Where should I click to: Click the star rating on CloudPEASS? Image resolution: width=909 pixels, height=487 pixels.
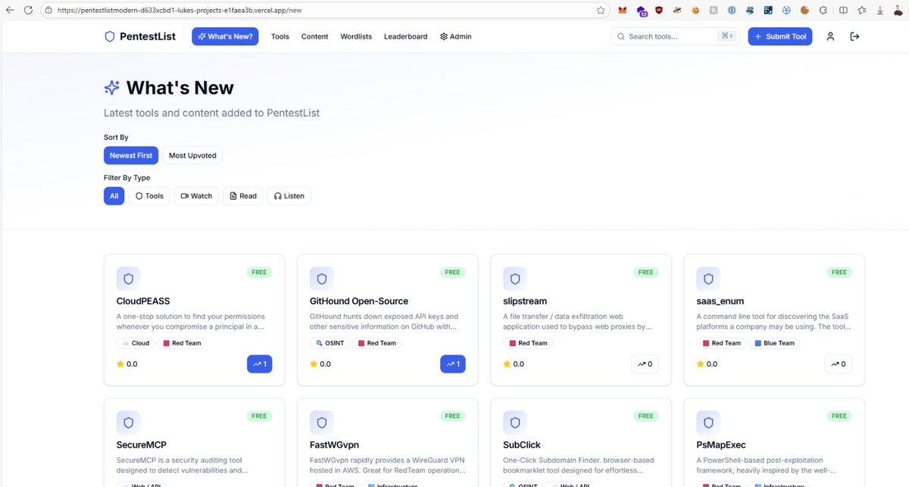pos(127,364)
